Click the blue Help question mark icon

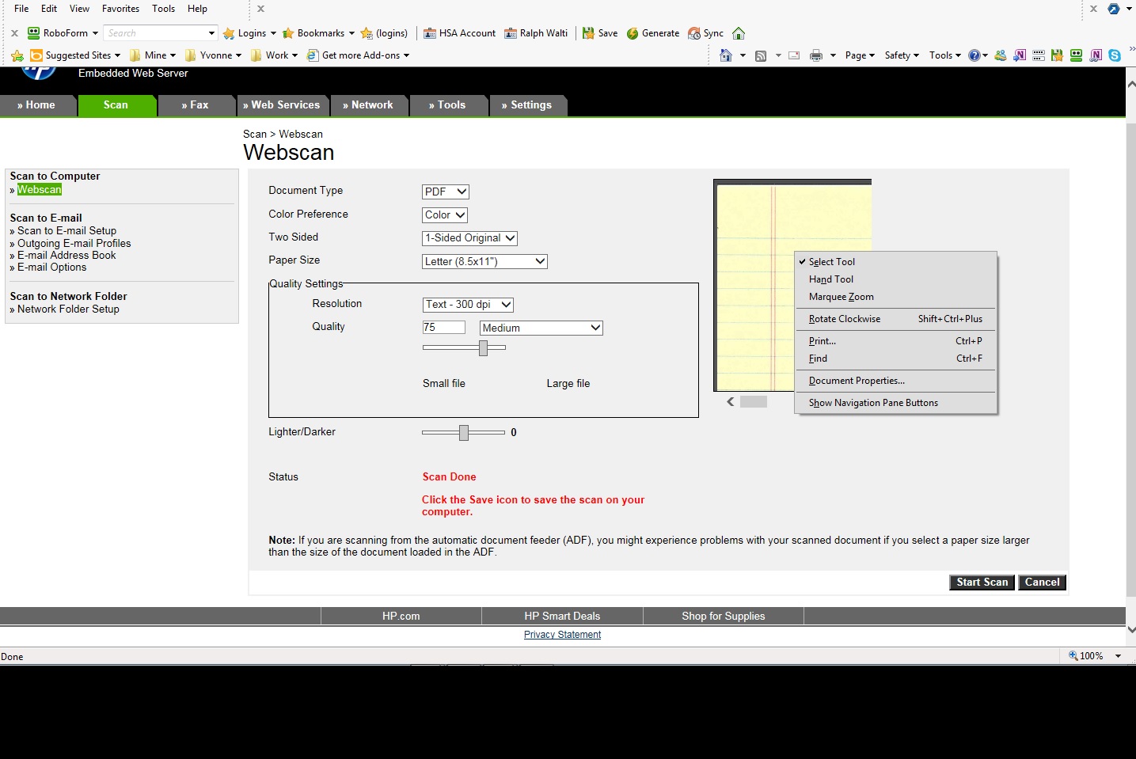coord(975,55)
